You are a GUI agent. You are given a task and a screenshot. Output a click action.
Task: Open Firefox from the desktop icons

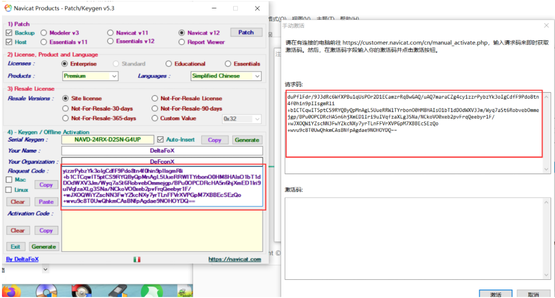(11, 291)
